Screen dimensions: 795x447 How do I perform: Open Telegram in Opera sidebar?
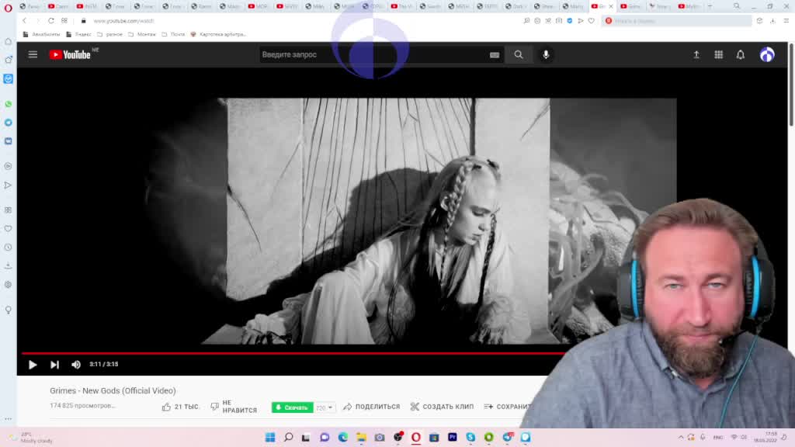point(8,123)
